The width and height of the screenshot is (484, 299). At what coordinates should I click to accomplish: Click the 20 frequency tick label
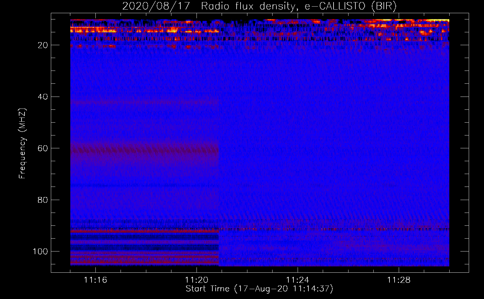coord(43,45)
